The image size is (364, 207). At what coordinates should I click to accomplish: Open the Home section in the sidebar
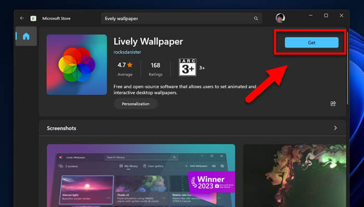pos(26,36)
